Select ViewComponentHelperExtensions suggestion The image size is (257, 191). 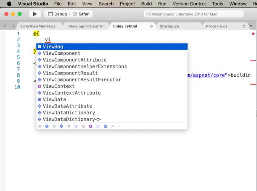point(112,67)
